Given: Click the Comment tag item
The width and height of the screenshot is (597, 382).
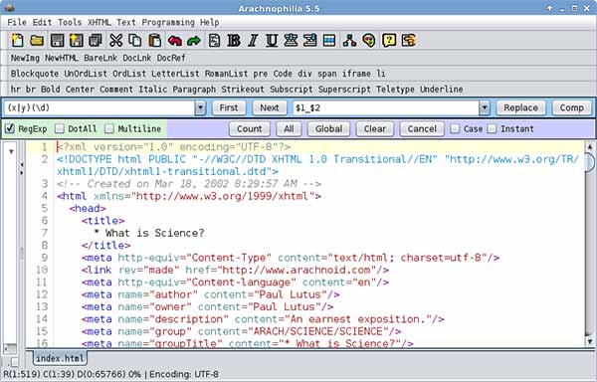Looking at the screenshot, I should [116, 90].
